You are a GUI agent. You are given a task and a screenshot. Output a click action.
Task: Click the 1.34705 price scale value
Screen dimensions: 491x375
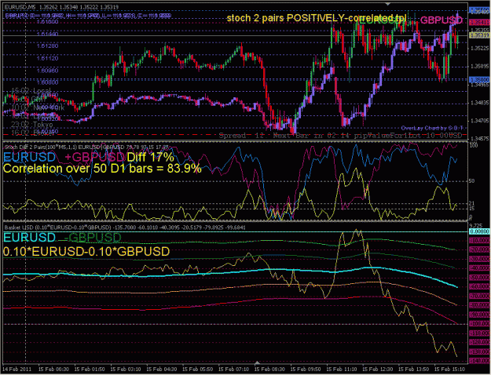coord(480,121)
